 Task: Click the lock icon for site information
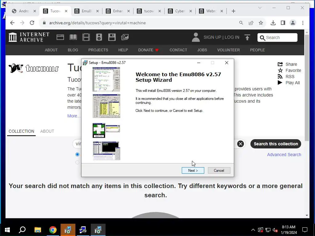pos(44,23)
